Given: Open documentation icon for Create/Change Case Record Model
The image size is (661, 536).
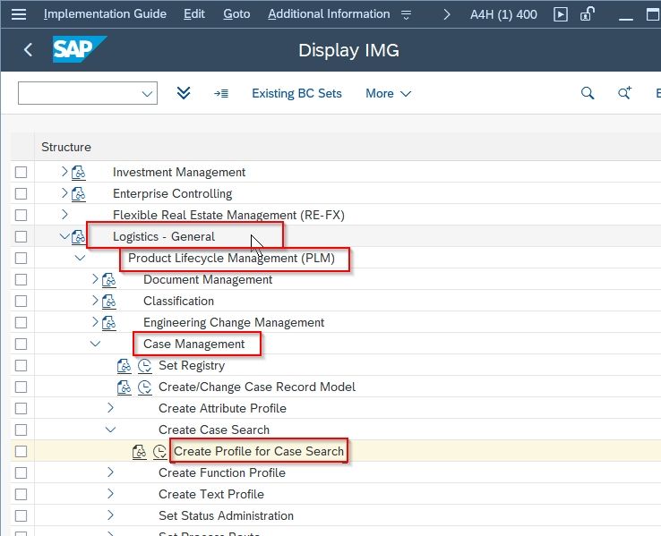Looking at the screenshot, I should pyautogui.click(x=124, y=387).
